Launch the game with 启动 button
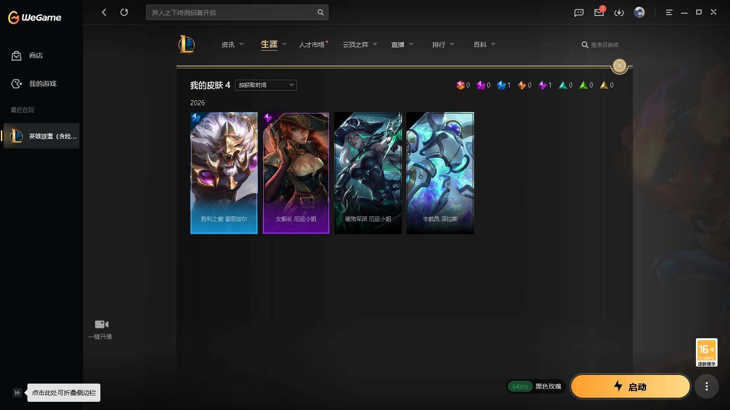 (x=630, y=386)
